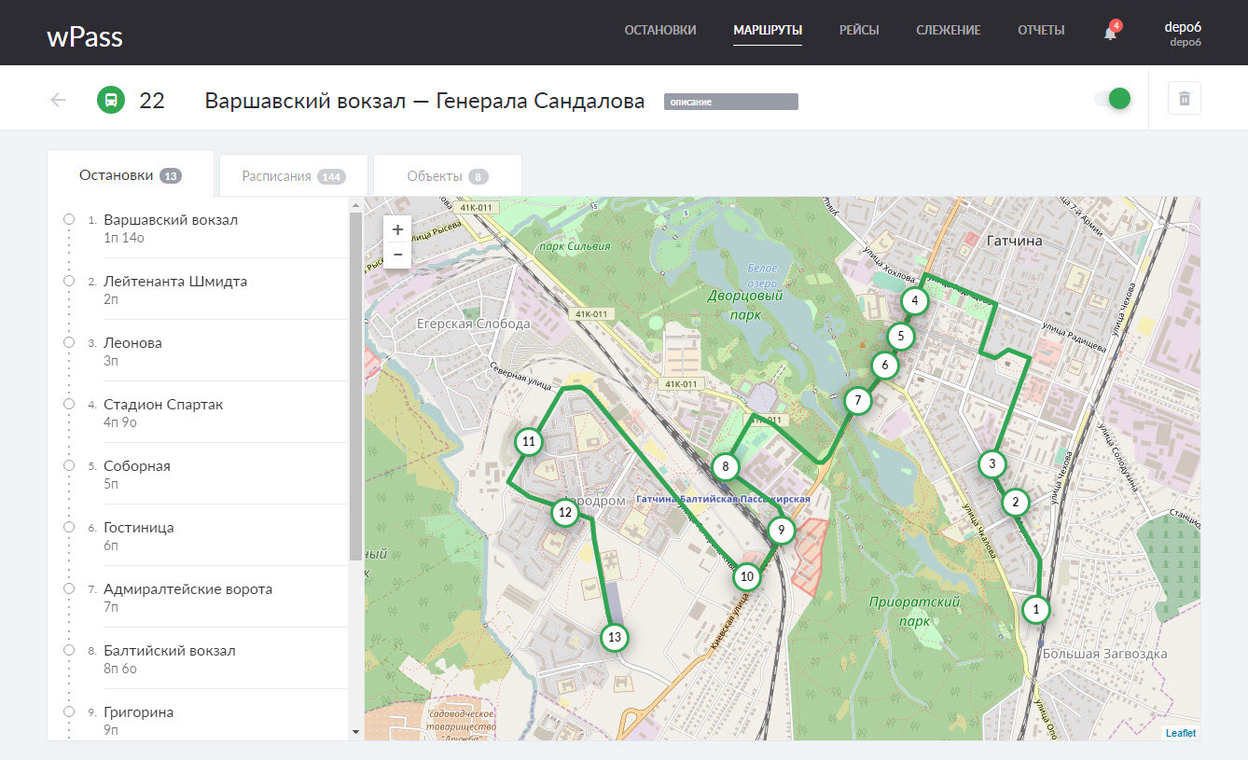Viewport: 1248px width, 760px height.
Task: Click the green bus route icon
Action: 111,100
